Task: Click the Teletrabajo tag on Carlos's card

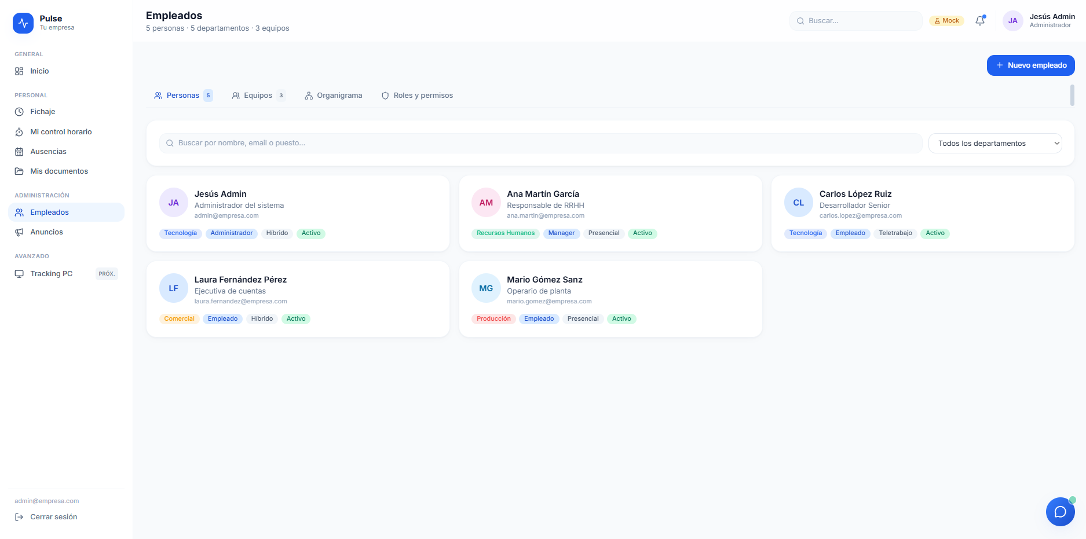Action: click(895, 233)
